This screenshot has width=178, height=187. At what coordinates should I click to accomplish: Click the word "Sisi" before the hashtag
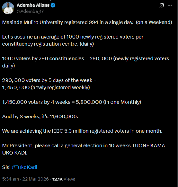coord(6,167)
